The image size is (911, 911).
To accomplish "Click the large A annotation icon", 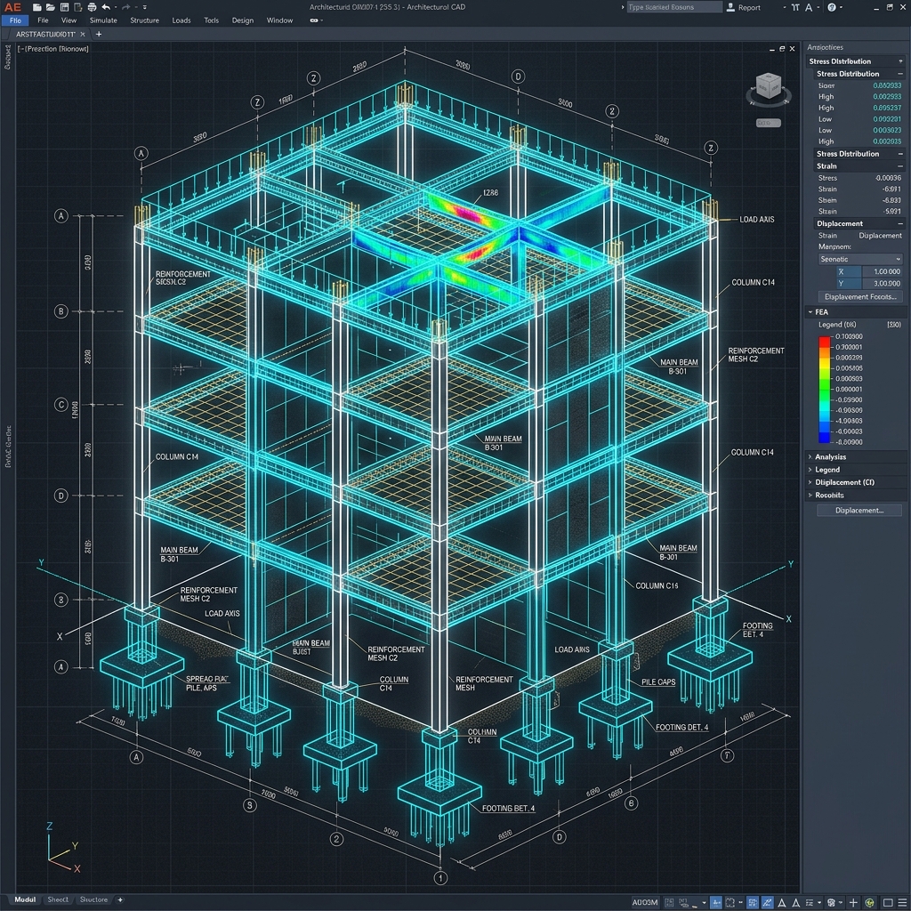I will (809, 7).
